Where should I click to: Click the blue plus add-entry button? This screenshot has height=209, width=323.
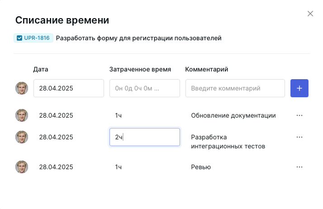point(299,88)
